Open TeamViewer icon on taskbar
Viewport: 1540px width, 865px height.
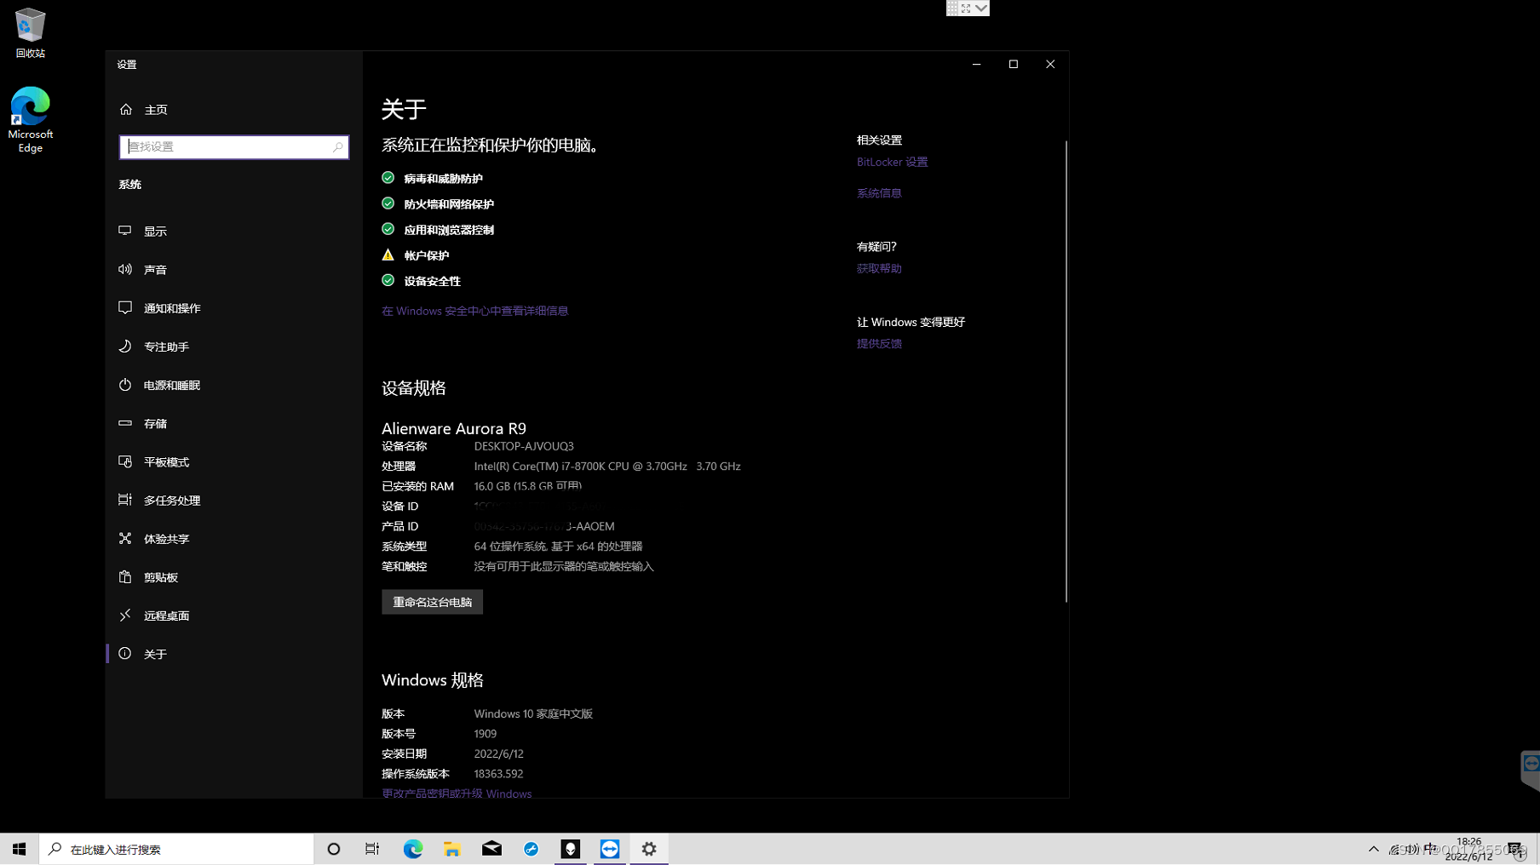610,849
